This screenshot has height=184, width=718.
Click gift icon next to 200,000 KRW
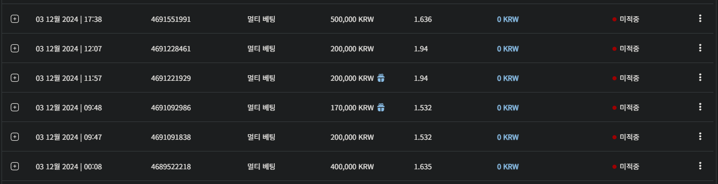pyautogui.click(x=381, y=78)
